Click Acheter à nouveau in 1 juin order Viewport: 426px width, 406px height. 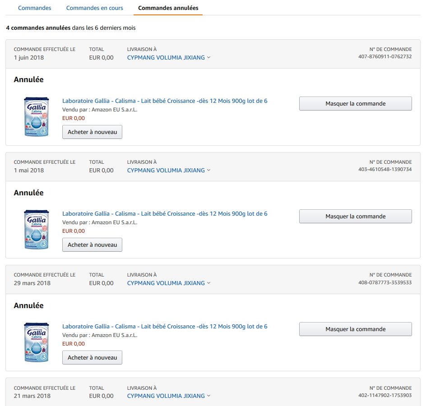(92, 132)
